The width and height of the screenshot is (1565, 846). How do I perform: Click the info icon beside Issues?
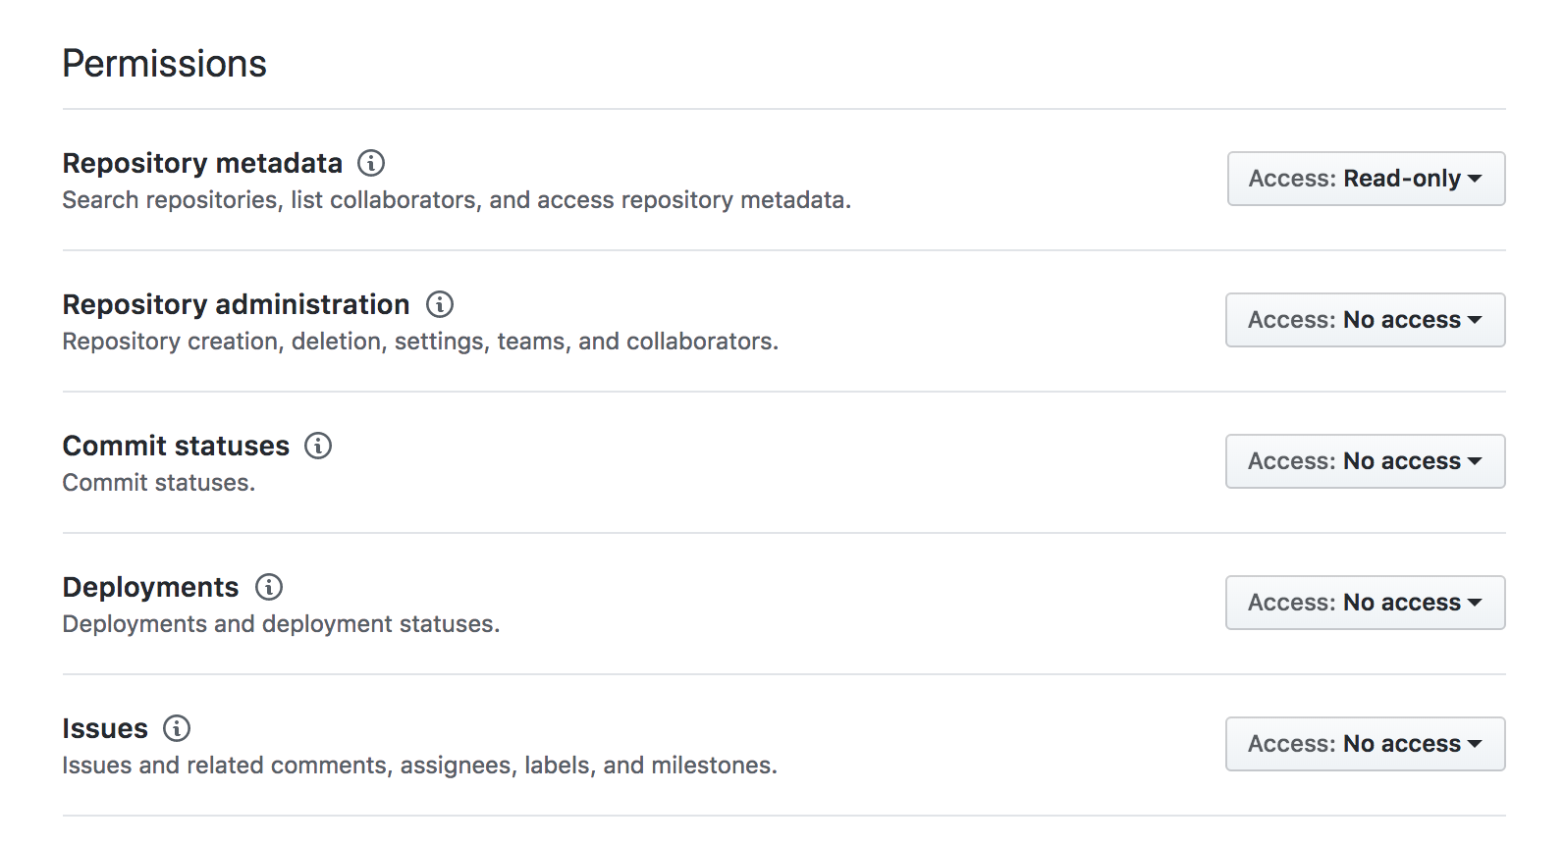177,729
